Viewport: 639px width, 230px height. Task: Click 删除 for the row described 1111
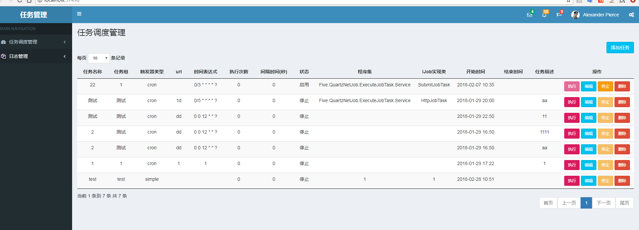pos(622,134)
